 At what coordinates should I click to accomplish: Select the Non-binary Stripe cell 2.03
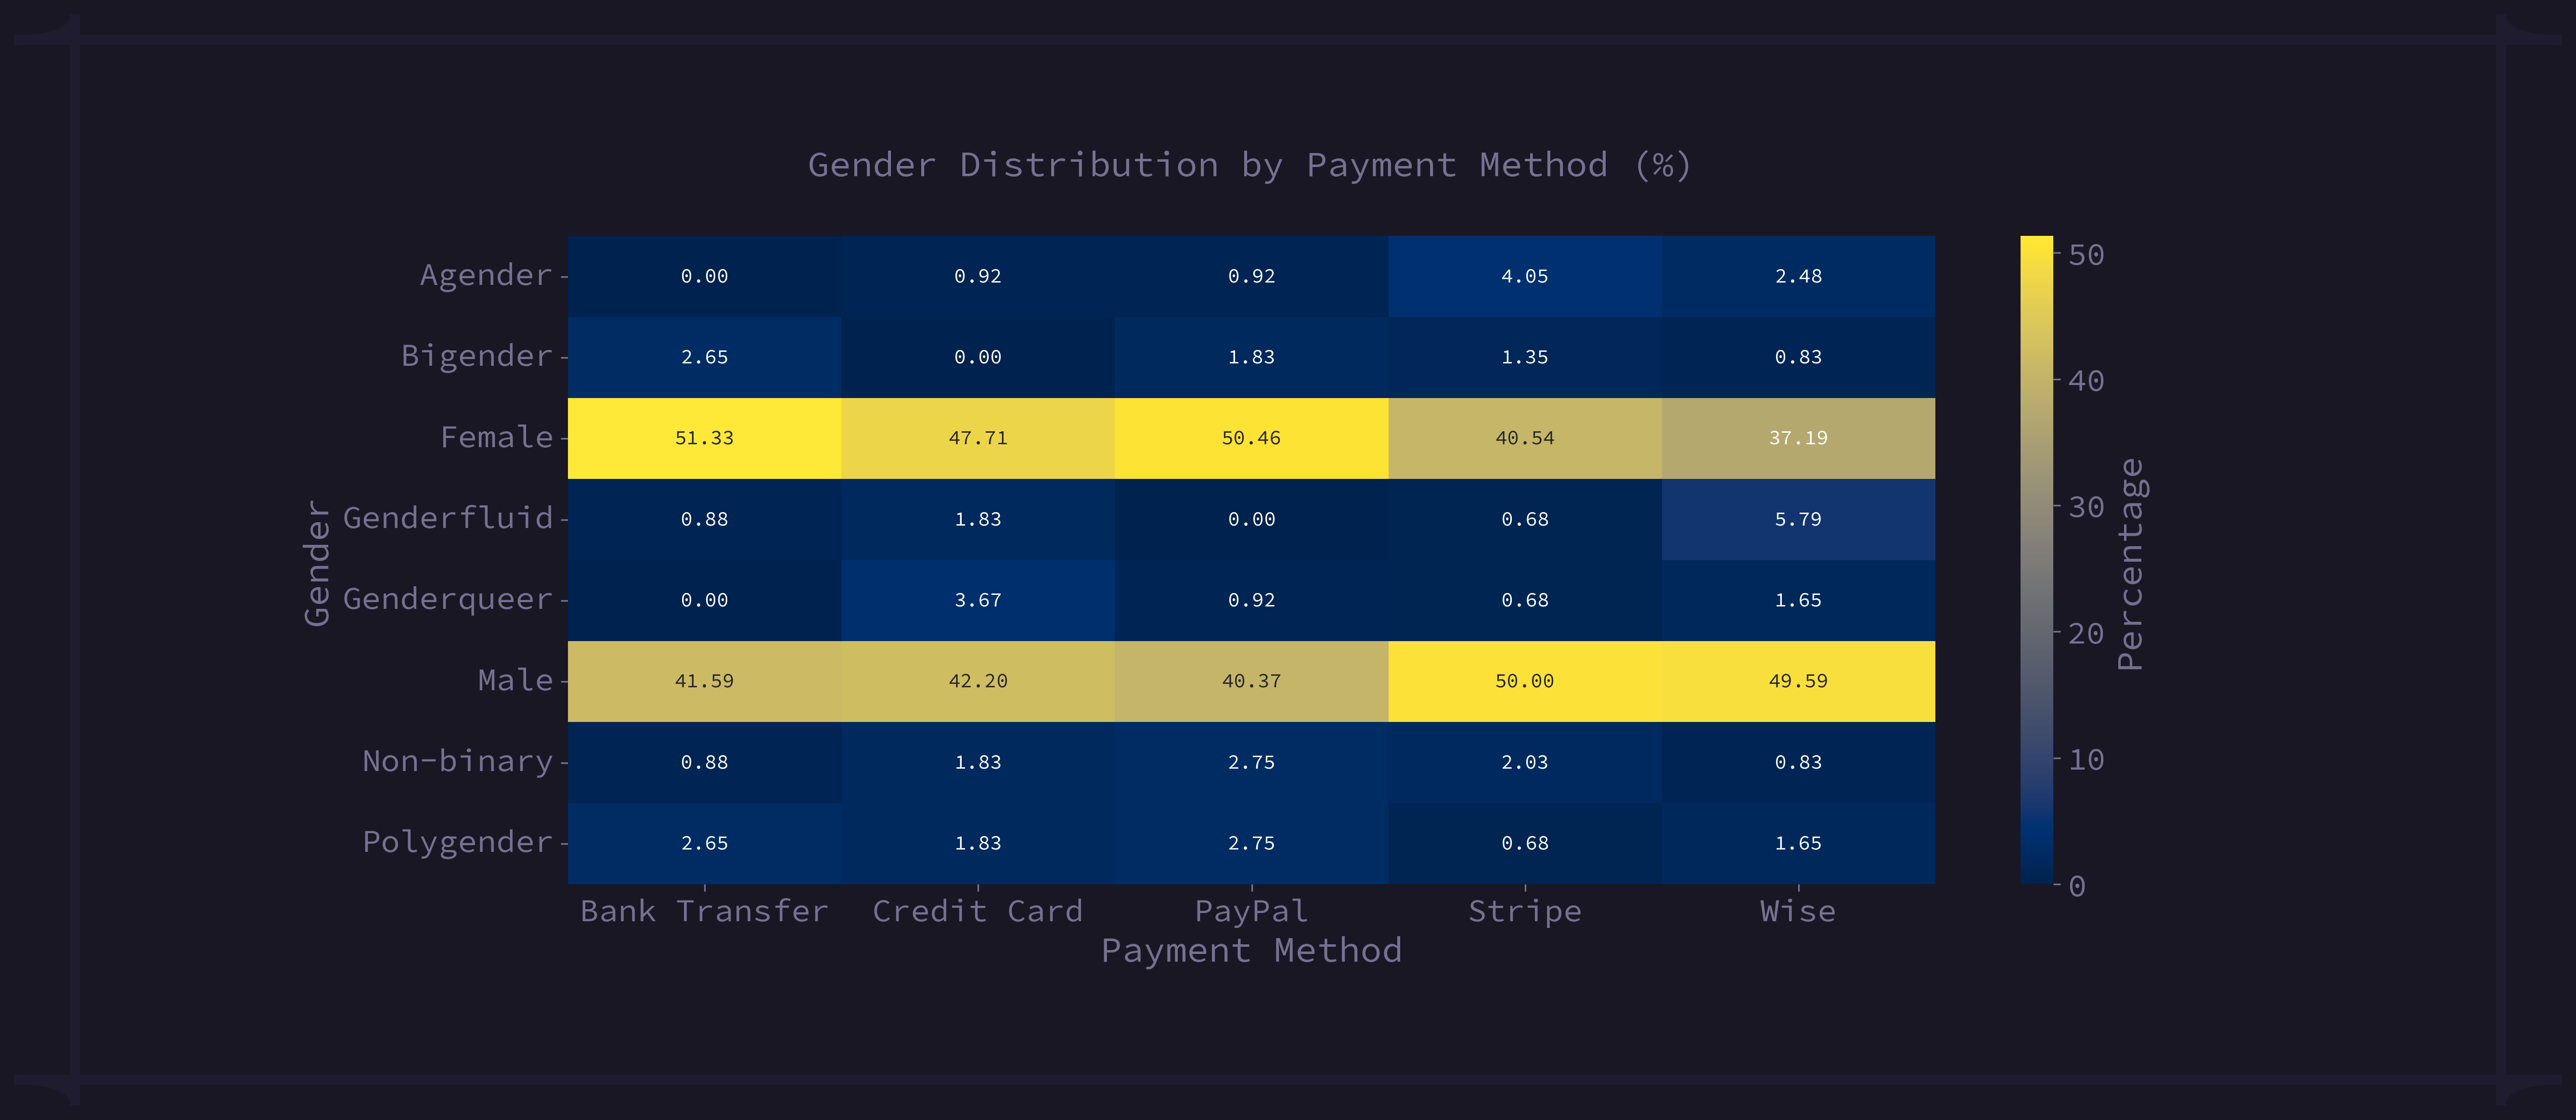1525,762
